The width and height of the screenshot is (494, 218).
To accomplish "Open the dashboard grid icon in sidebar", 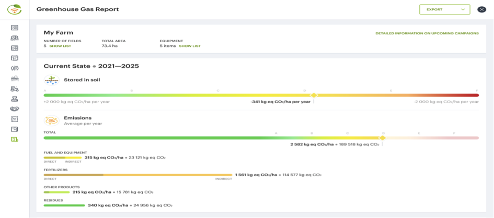I will coord(15,28).
